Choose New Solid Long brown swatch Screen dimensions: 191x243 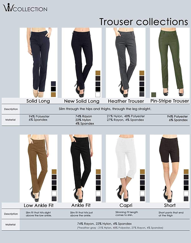(x=98, y=78)
